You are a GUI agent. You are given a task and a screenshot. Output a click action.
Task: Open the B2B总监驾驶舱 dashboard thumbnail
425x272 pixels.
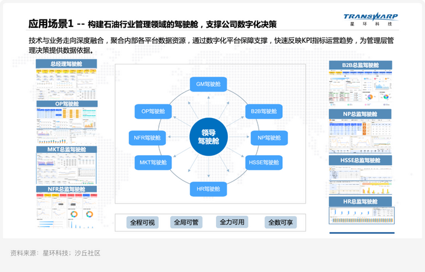(x=360, y=88)
